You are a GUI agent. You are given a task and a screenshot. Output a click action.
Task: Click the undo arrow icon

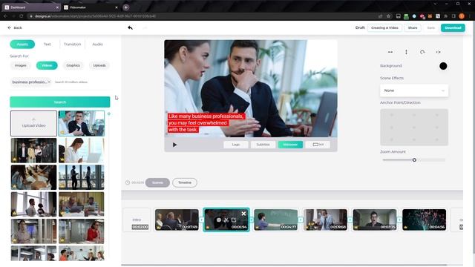coord(131,27)
